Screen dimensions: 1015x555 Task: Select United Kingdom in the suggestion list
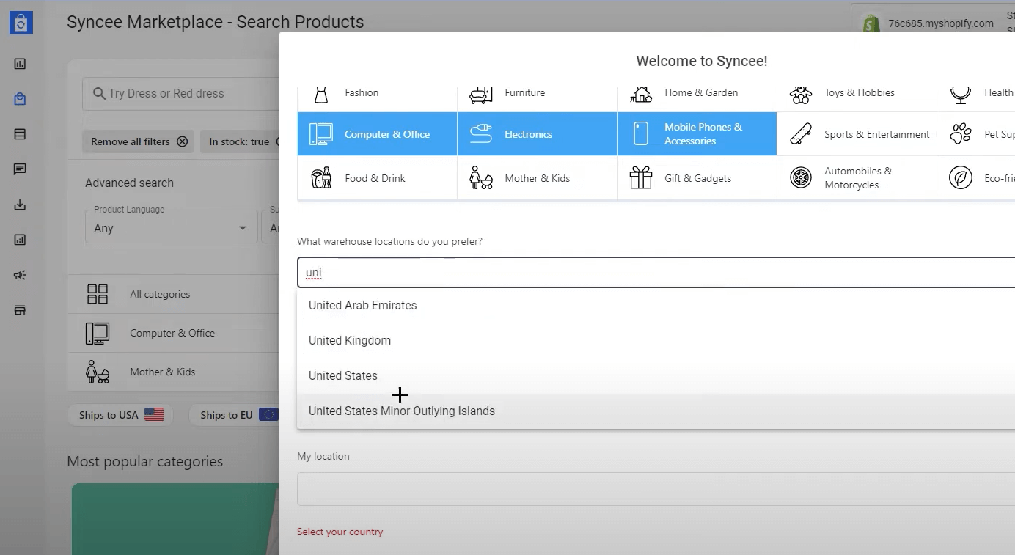(350, 340)
